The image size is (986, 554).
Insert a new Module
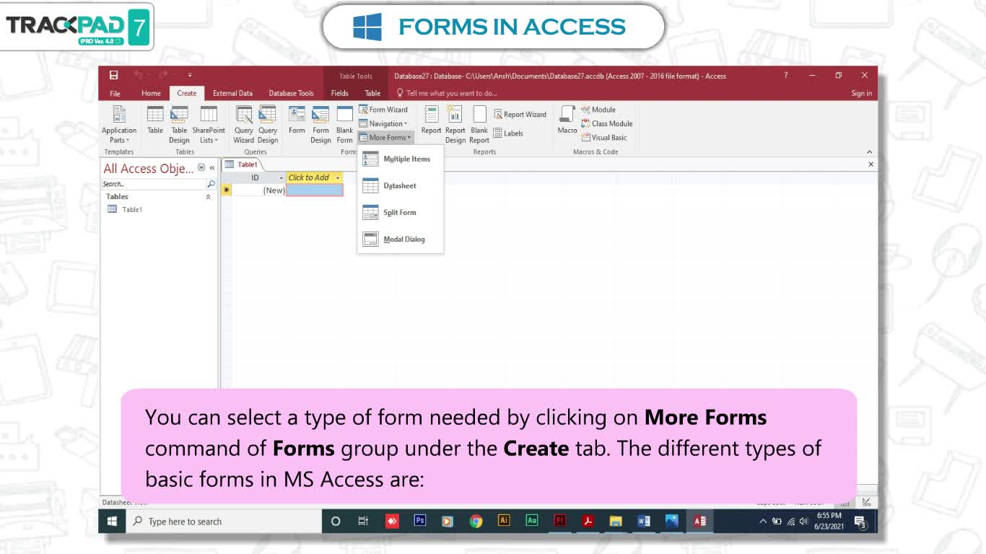click(598, 110)
